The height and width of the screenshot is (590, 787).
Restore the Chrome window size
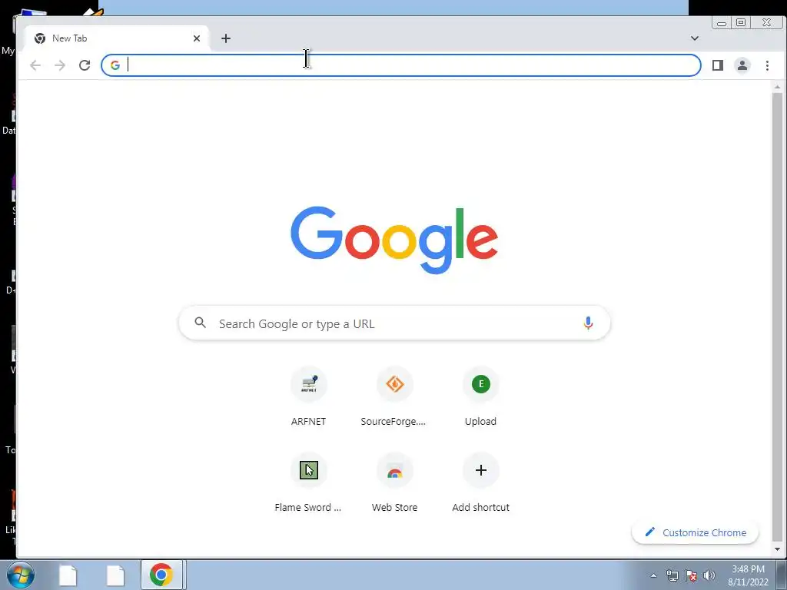[x=741, y=22]
